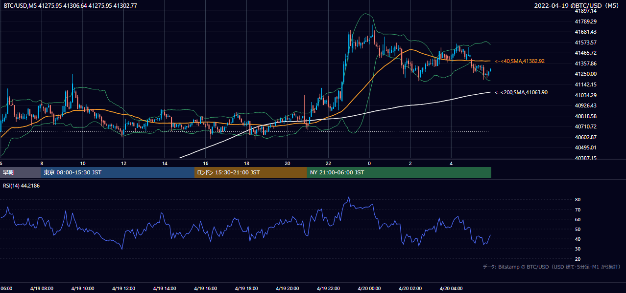Viewport: 626px width, 293px height.
Task: Click the hour 18 tick on price chart
Action: point(246,164)
